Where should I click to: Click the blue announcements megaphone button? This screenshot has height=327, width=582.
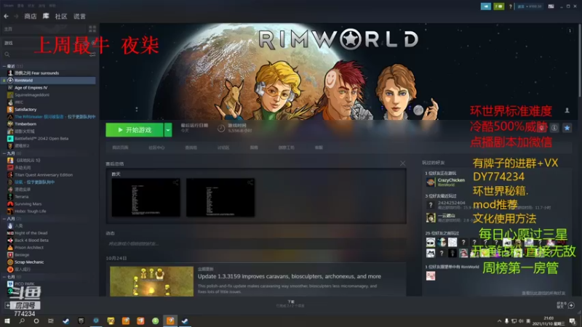pyautogui.click(x=485, y=7)
